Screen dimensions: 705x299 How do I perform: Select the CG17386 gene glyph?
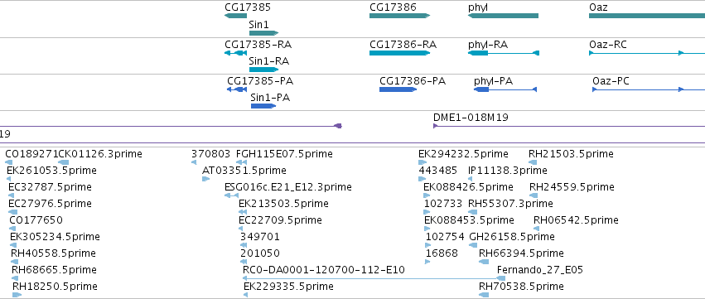tap(399, 16)
